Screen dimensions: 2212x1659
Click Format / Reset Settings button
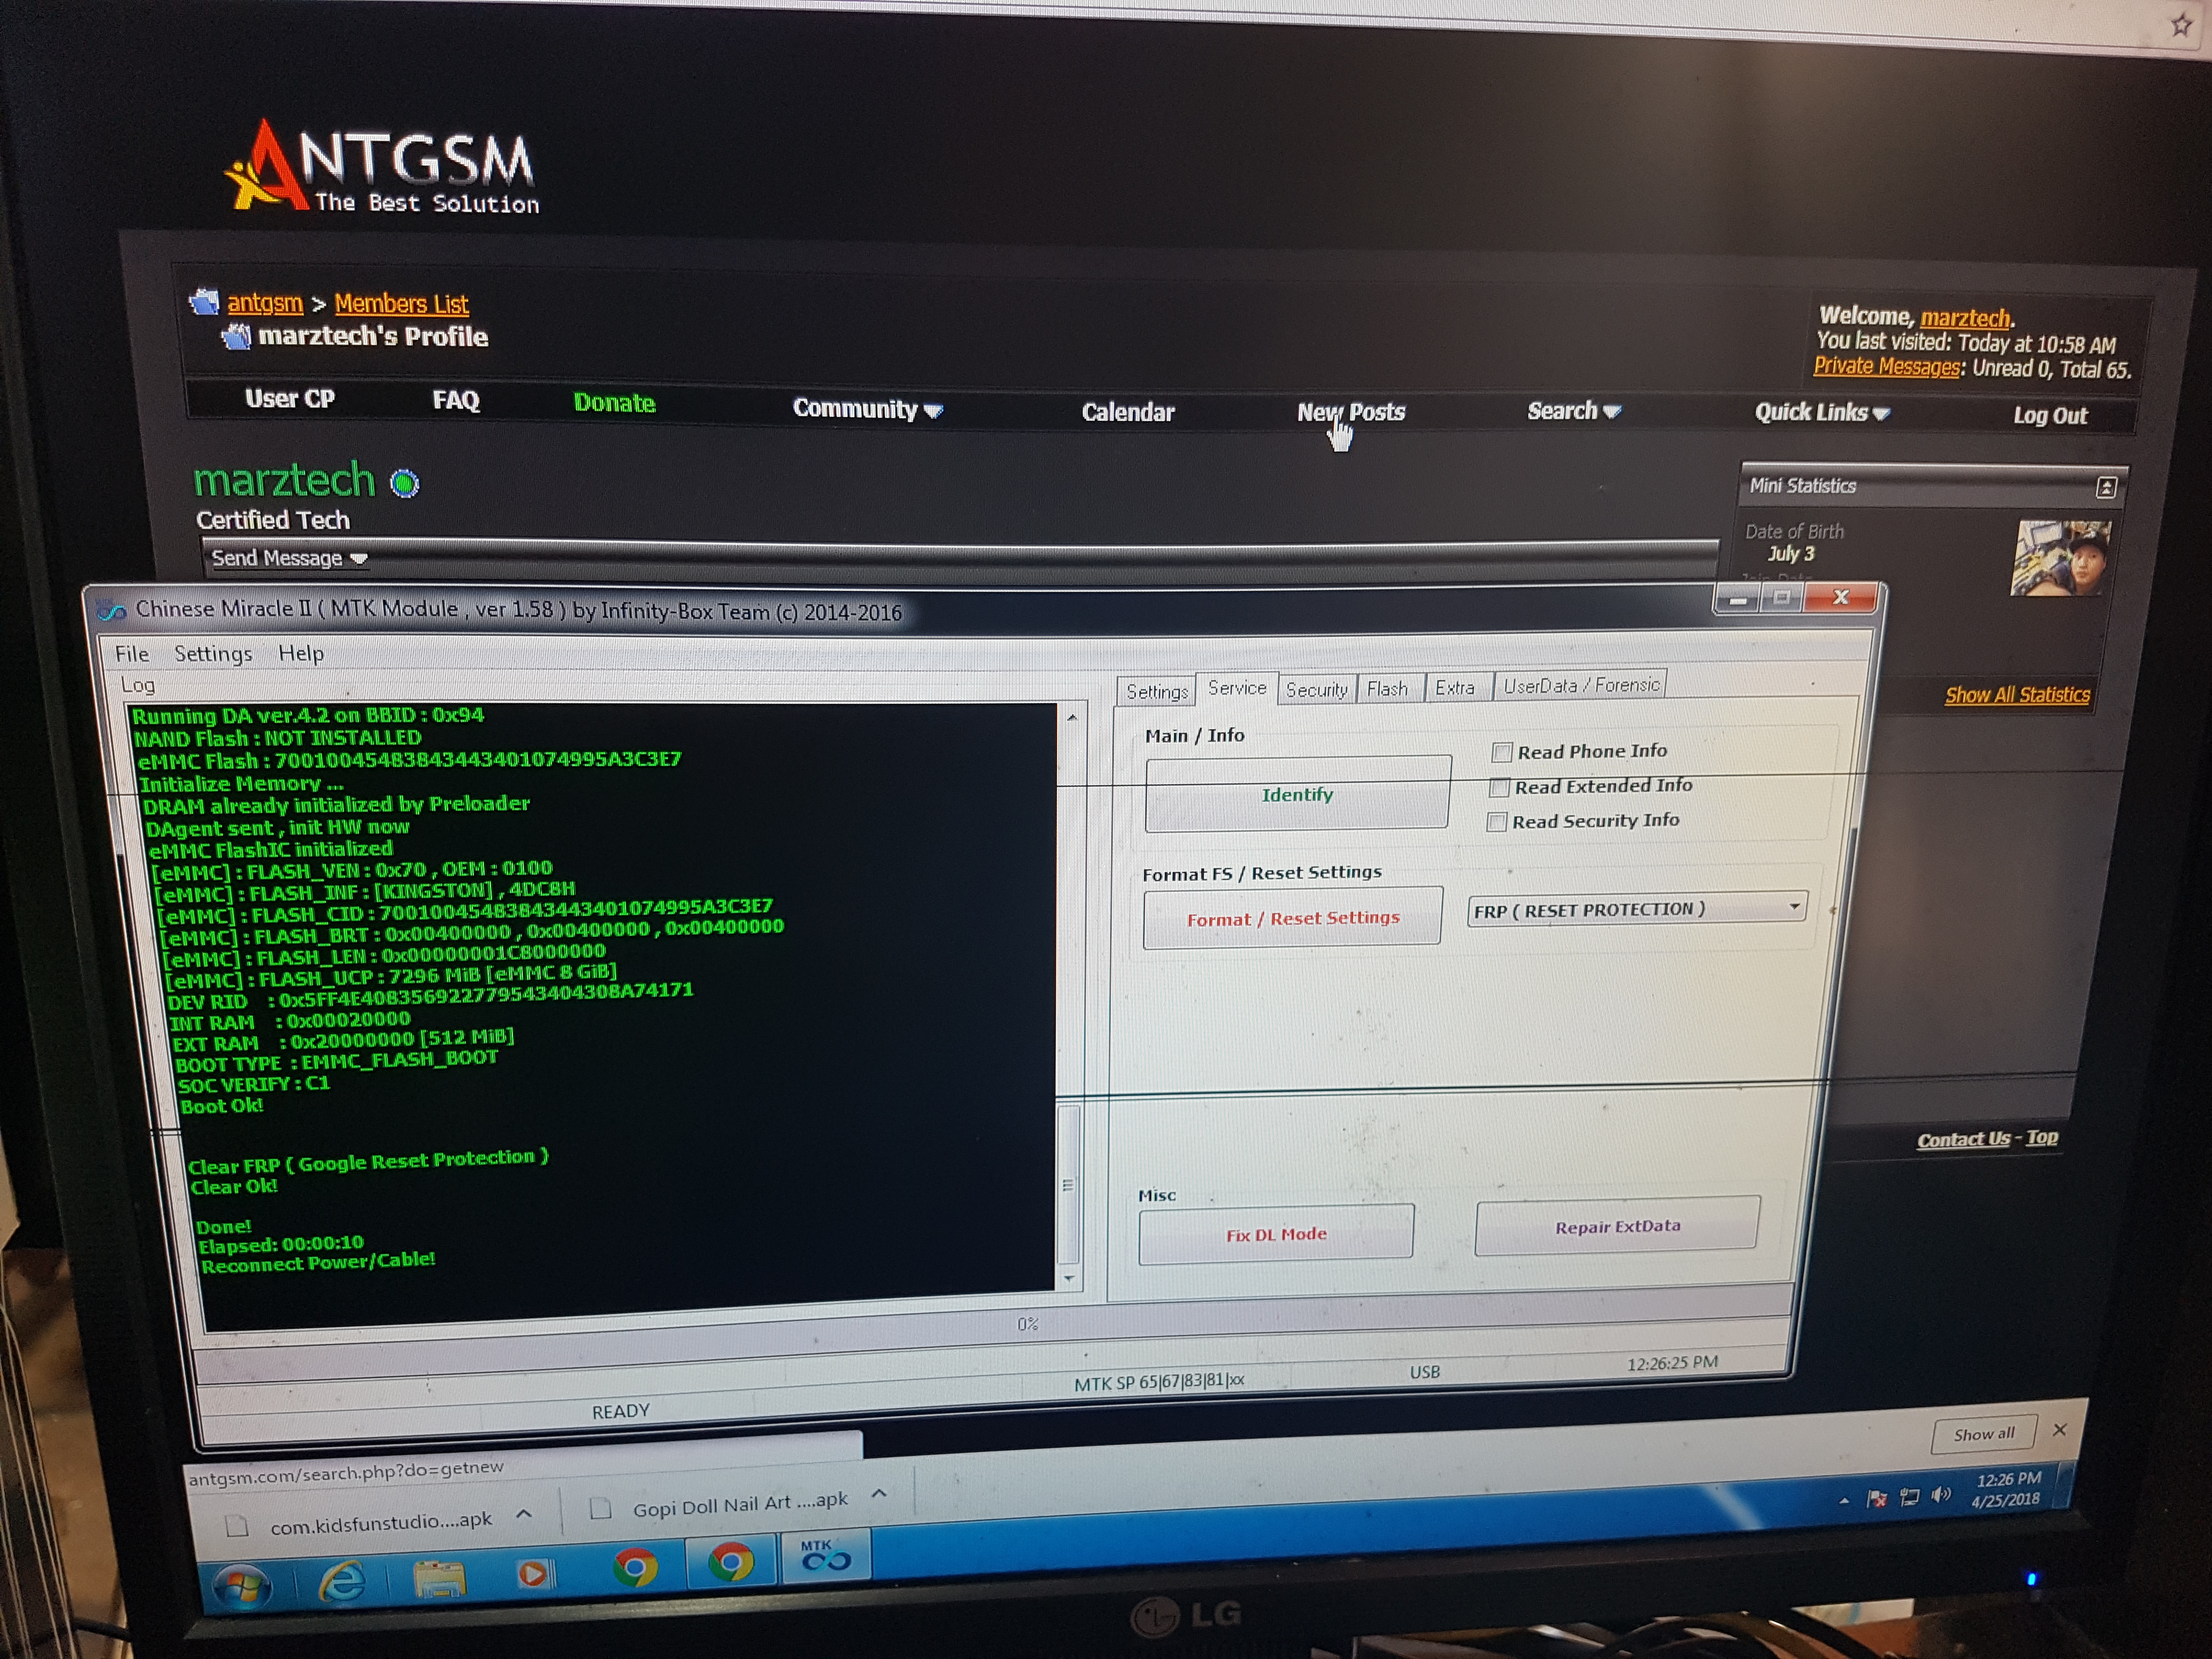[x=1292, y=918]
